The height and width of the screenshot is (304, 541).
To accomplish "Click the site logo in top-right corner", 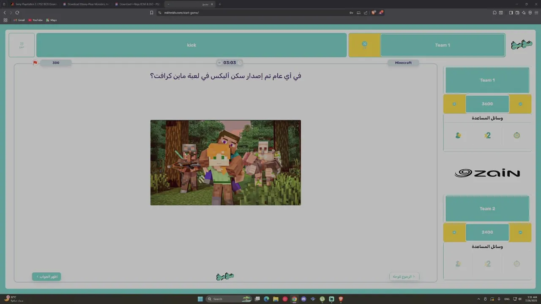I will [x=521, y=45].
